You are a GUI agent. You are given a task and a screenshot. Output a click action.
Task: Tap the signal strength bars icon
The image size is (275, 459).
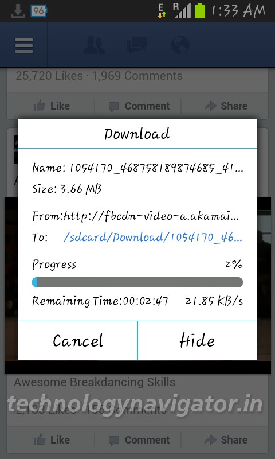pyautogui.click(x=182, y=11)
